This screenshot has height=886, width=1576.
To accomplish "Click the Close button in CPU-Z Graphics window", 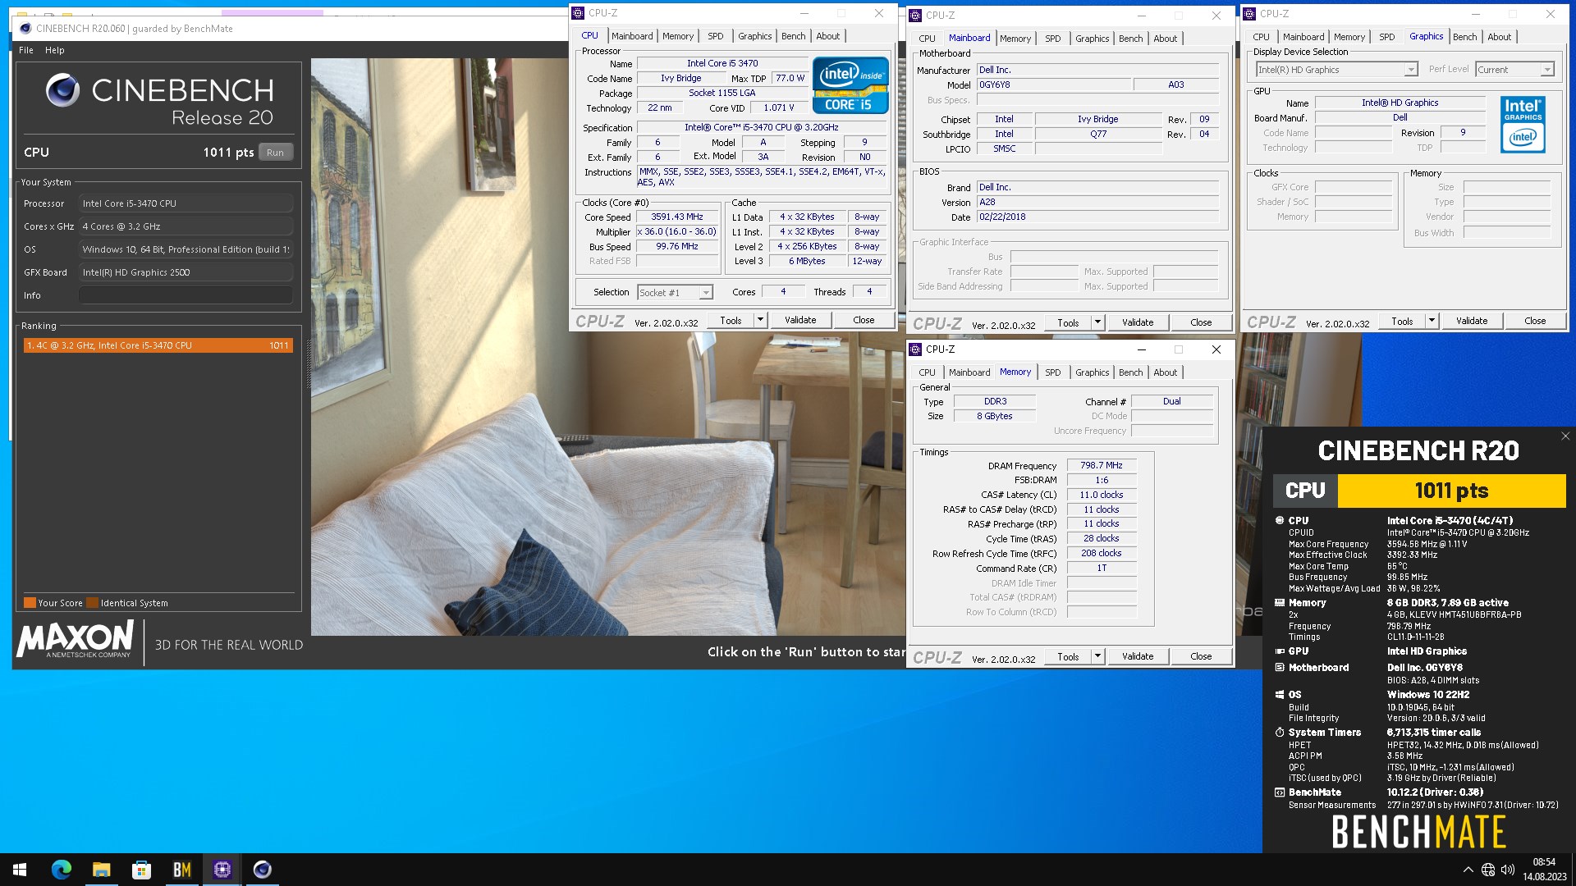I will pos(1535,321).
